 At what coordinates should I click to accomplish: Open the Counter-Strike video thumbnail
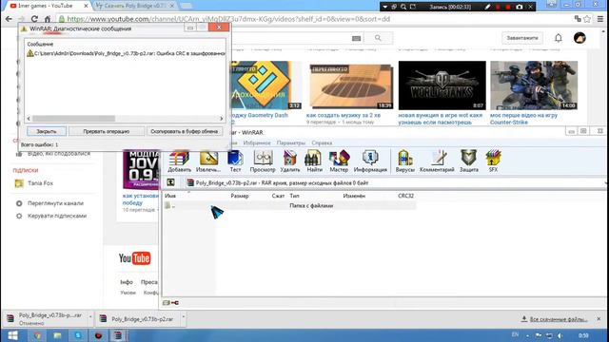(x=534, y=85)
